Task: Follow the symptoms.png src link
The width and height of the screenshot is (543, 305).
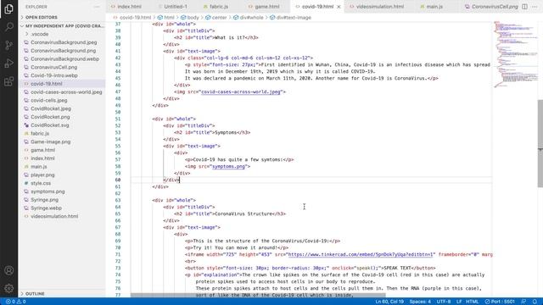Action: [x=228, y=166]
